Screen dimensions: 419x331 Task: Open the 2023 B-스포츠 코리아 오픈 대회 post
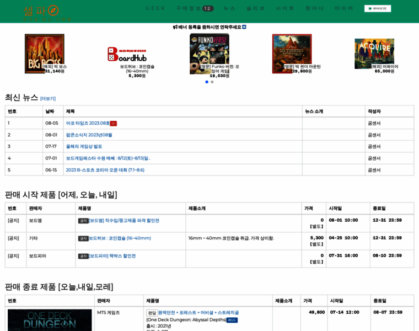[105, 170]
